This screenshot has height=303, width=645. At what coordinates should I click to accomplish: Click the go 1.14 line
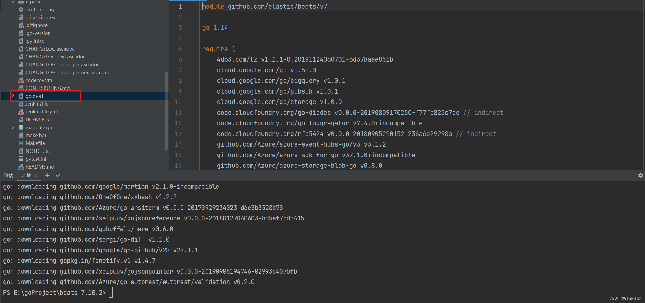[215, 28]
